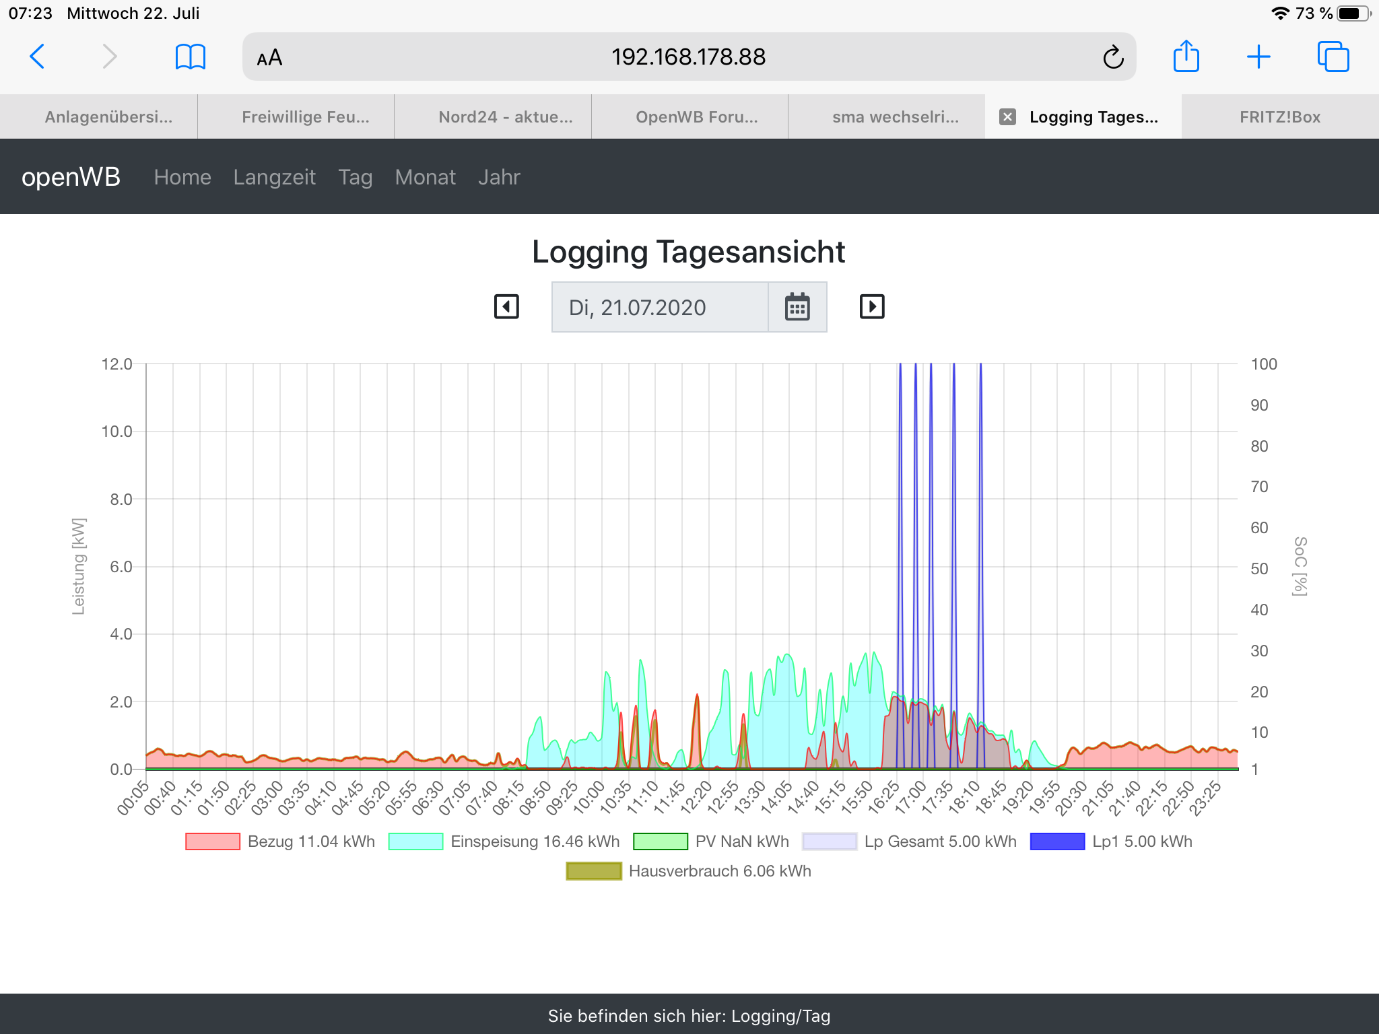Click the openWB brand link
The width and height of the screenshot is (1379, 1034).
click(x=71, y=177)
